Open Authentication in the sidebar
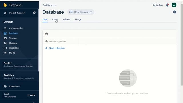The width and height of the screenshot is (183, 103). (x=16, y=28)
